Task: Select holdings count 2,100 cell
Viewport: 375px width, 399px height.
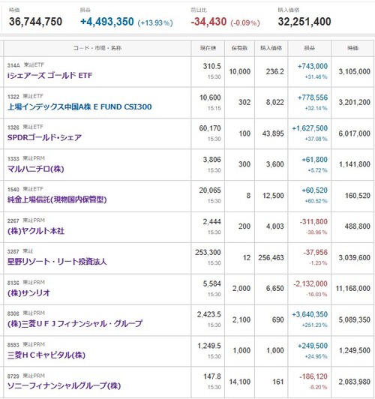Action: [241, 319]
